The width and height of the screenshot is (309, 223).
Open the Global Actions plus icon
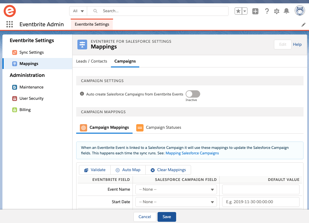tap(255, 11)
